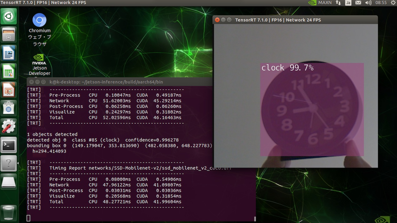Switch to Terminal via launcher icon
Viewport: 397px width, 223px height.
pyautogui.click(x=9, y=145)
